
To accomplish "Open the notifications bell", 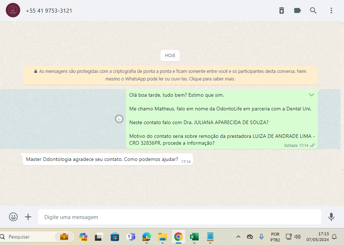I will point(334,237).
